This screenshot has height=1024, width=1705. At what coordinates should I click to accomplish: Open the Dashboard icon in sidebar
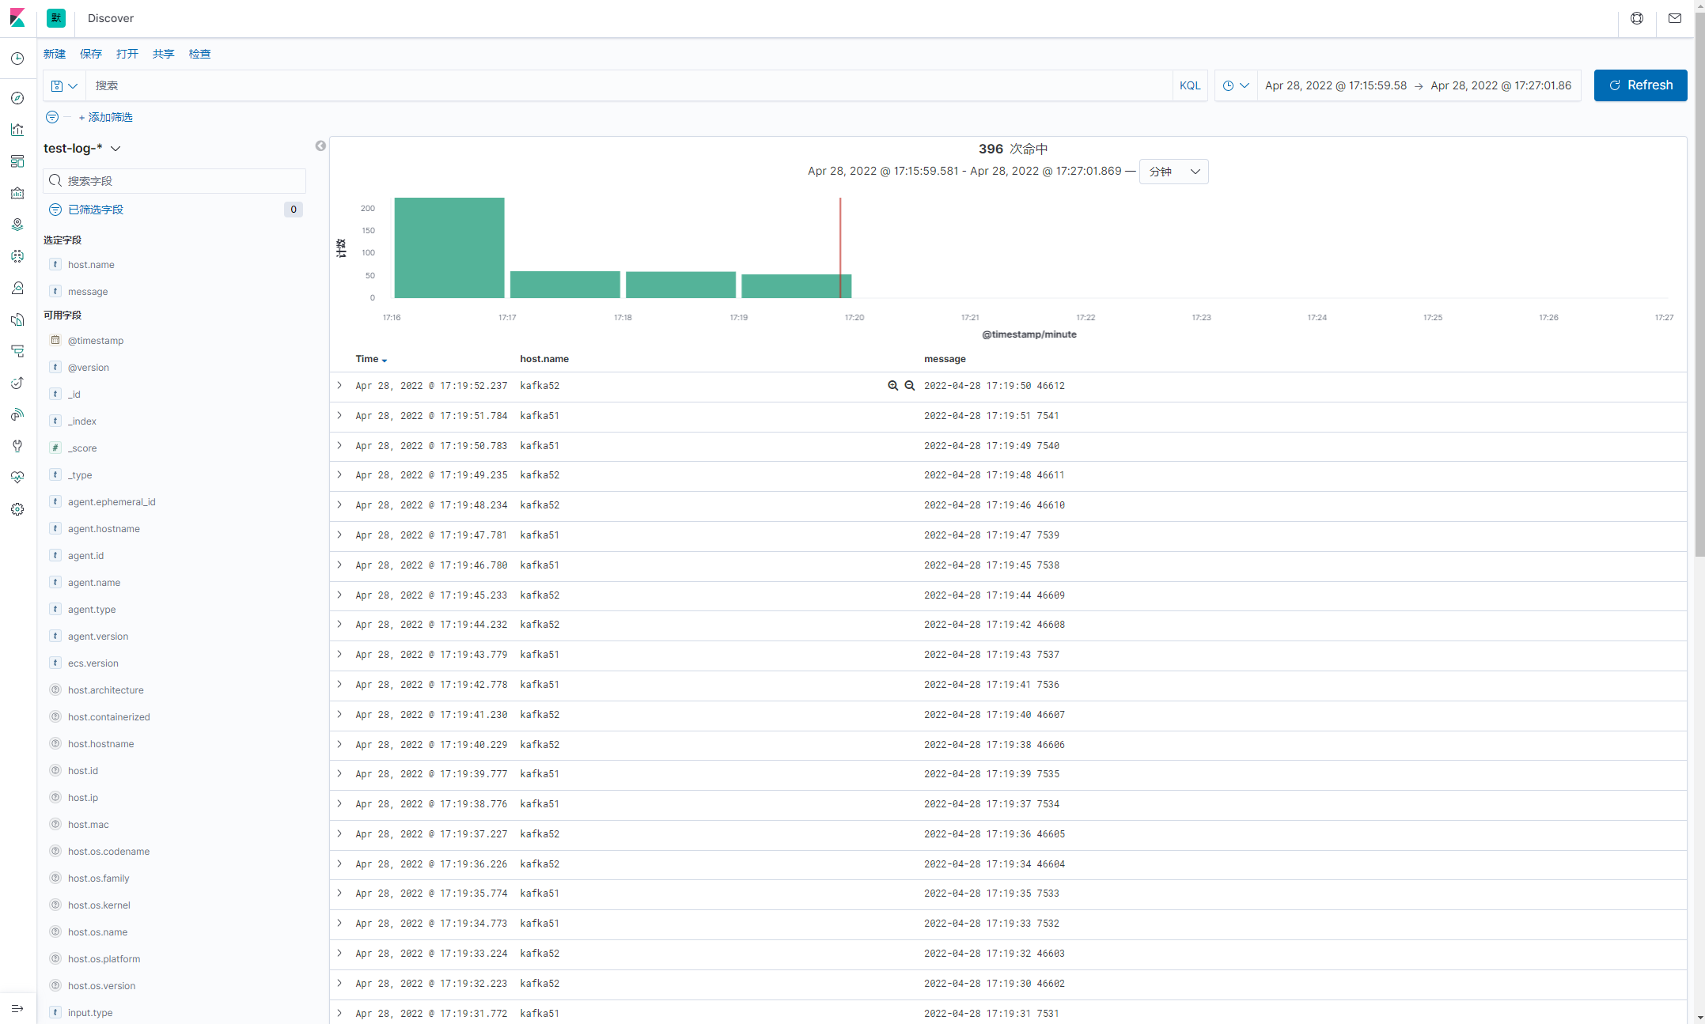pyautogui.click(x=17, y=161)
